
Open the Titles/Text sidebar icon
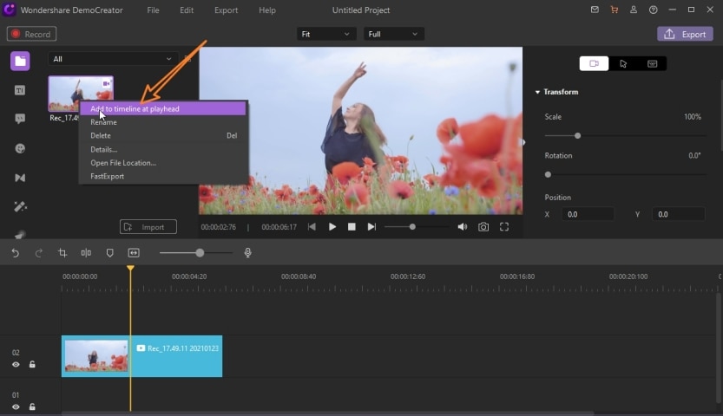click(20, 90)
